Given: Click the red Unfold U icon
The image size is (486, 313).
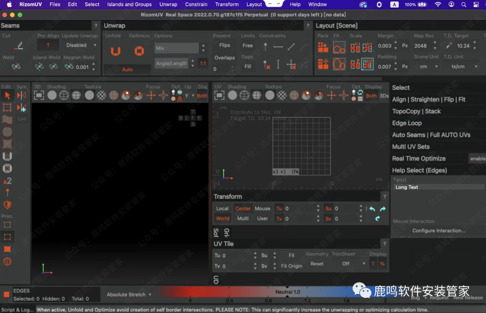Looking at the screenshot, I should (x=116, y=51).
